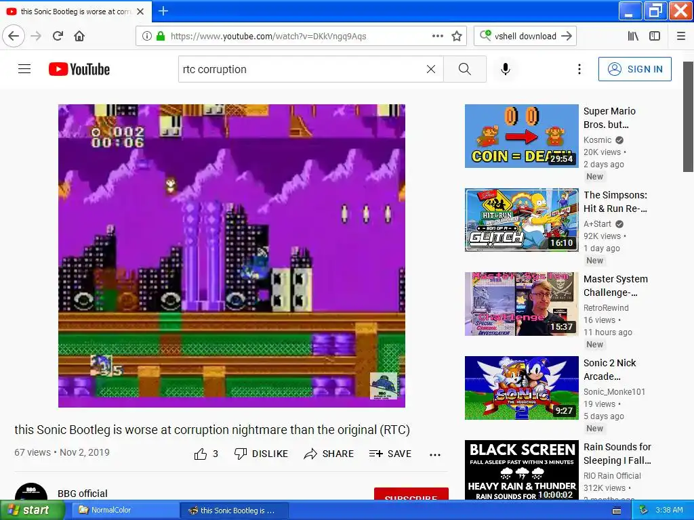Visit RIO Rain Official channel
Image resolution: width=694 pixels, height=520 pixels.
click(612, 476)
